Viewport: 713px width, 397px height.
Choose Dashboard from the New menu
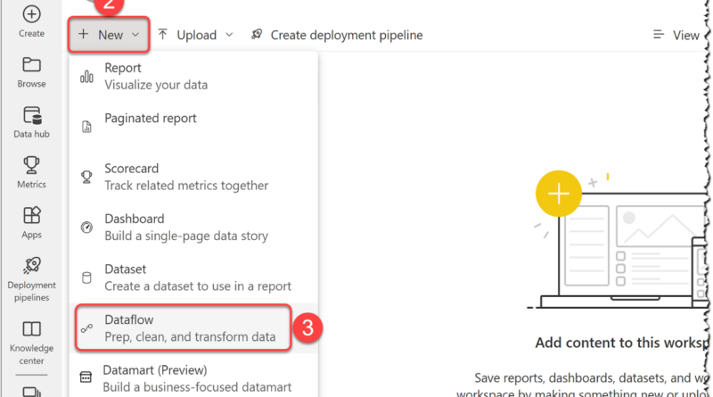coord(193,227)
